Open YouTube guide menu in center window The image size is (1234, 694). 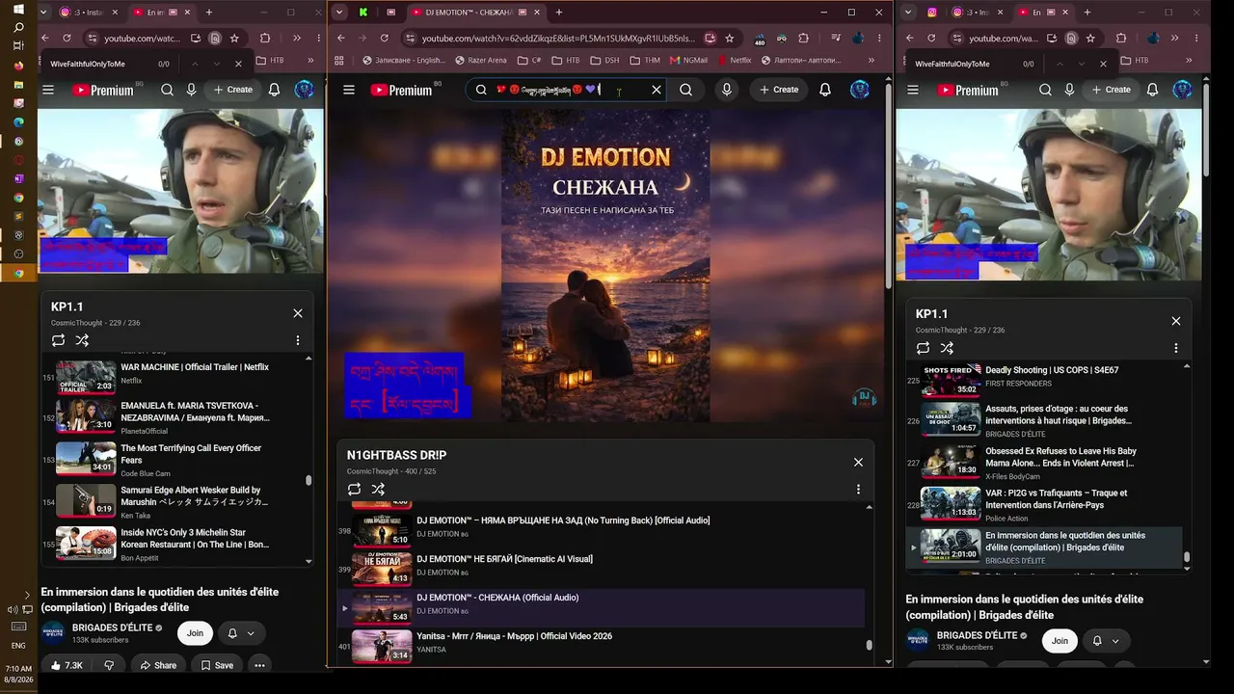[x=349, y=90]
